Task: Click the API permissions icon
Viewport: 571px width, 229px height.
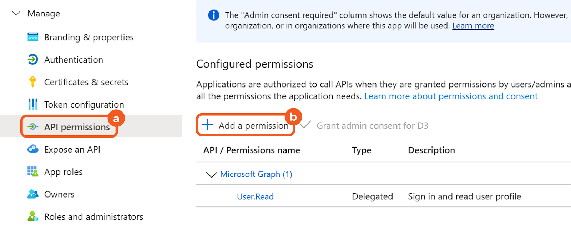Action: (x=33, y=126)
